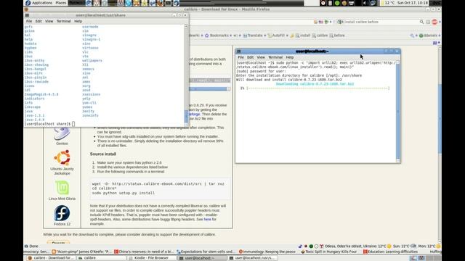Click the Fedora logo beside Applications
Viewport: 465px width, 261px height.
(28, 3)
